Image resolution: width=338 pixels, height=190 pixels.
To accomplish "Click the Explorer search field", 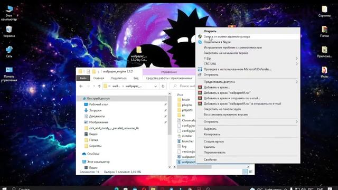I will 183,86.
